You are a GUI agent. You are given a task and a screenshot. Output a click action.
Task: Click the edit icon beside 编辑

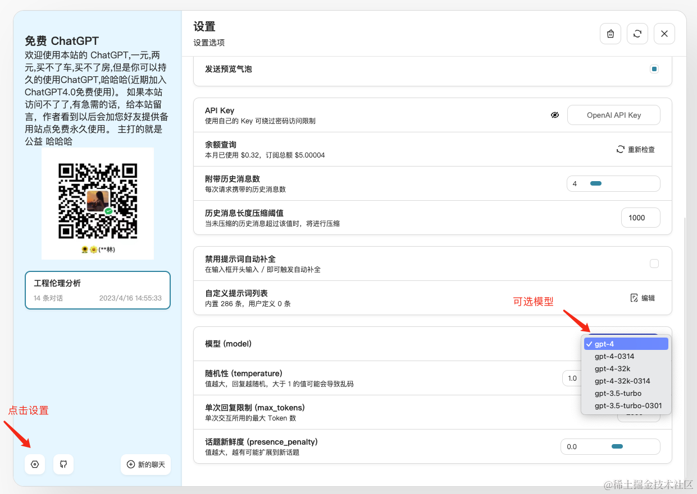(634, 298)
